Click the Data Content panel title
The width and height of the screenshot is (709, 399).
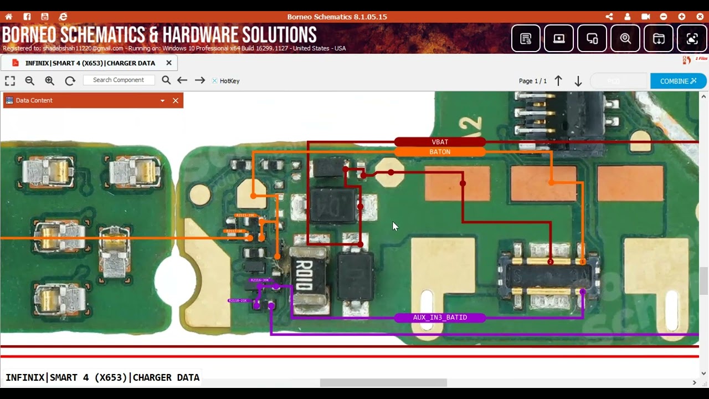(x=34, y=100)
